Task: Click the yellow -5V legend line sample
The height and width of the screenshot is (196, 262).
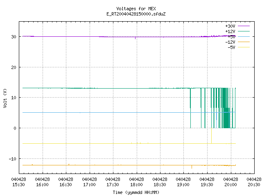Action: tap(244, 47)
